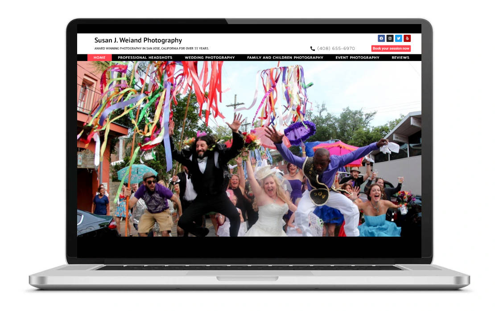Open the Reviews menu item
The width and height of the screenshot is (495, 311).
(x=400, y=57)
